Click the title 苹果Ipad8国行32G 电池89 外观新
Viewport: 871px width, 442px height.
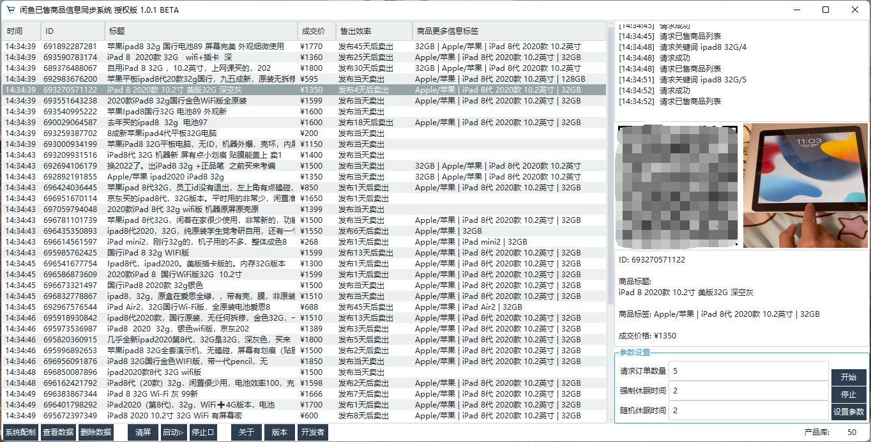[x=167, y=111]
